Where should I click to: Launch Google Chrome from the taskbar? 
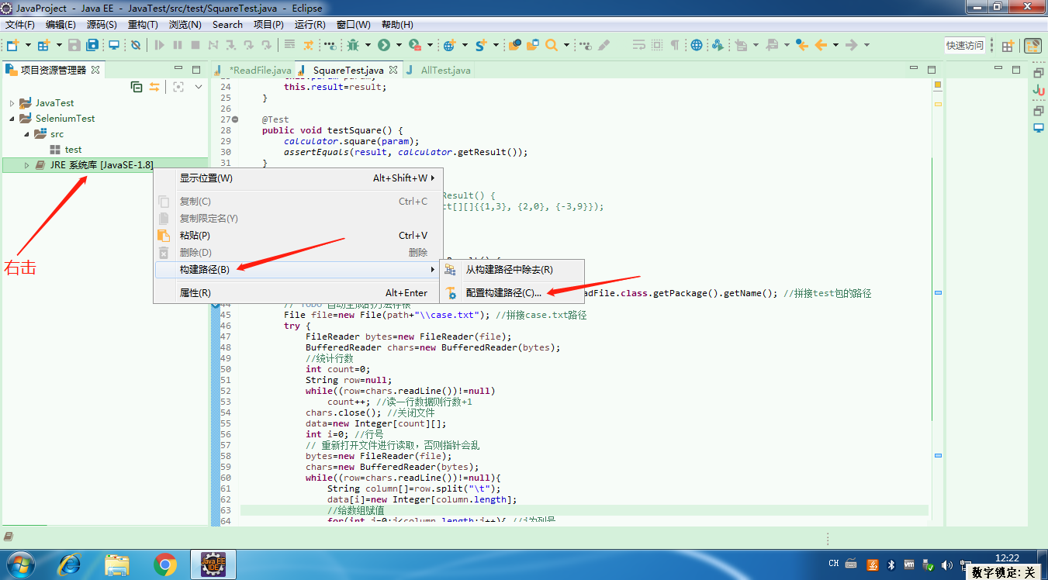pos(164,564)
